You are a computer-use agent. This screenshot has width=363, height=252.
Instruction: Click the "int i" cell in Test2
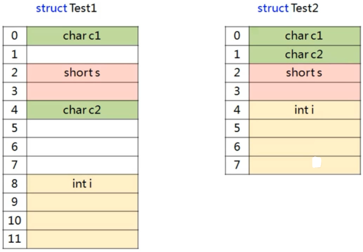(x=304, y=110)
